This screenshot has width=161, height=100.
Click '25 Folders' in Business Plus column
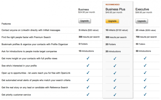[111, 44]
